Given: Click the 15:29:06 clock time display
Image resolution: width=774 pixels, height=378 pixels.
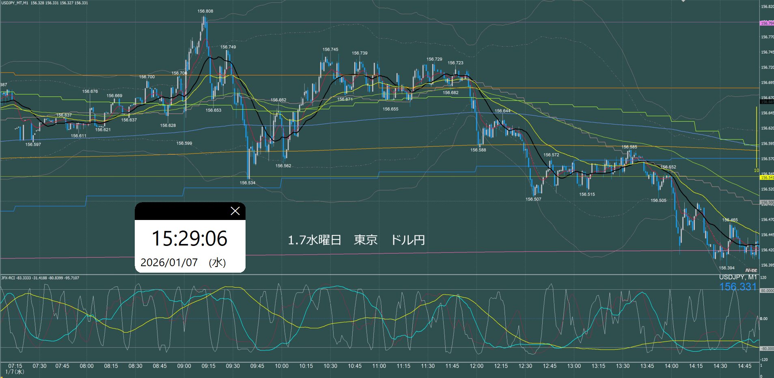Looking at the screenshot, I should click(x=190, y=239).
